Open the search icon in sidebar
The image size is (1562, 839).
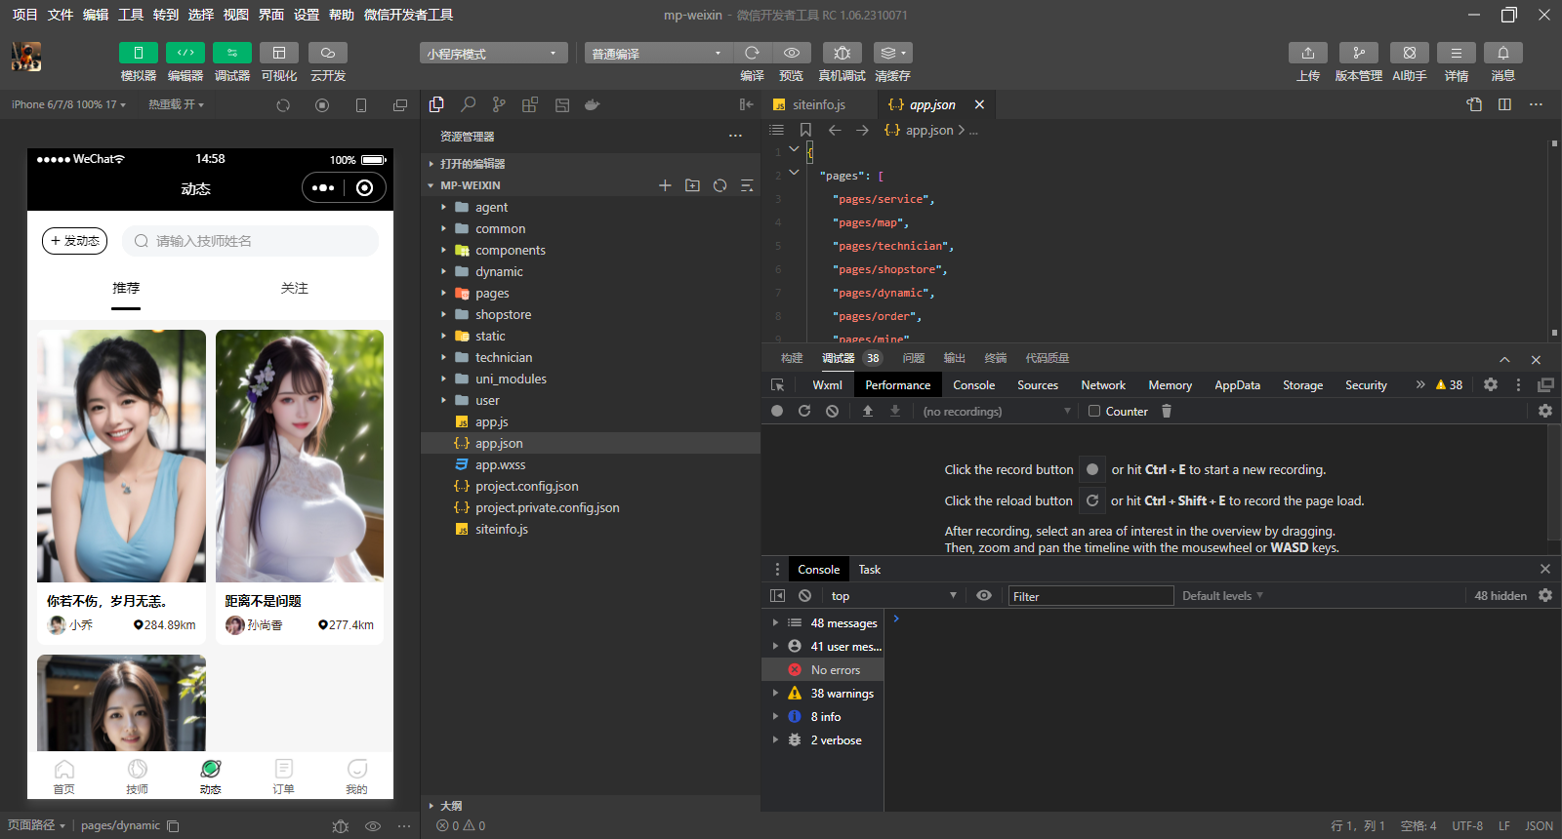[x=469, y=104]
